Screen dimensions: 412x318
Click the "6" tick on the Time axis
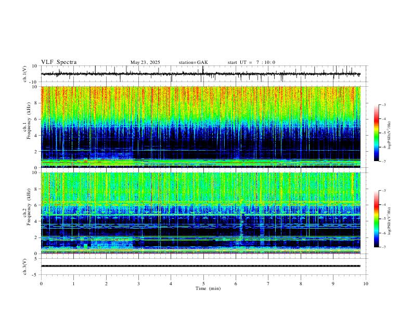[x=236, y=284]
